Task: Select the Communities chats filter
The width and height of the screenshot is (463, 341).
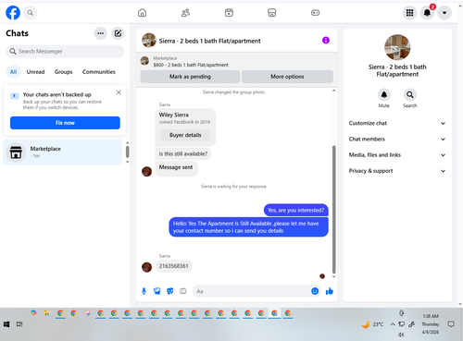Action: pos(99,72)
